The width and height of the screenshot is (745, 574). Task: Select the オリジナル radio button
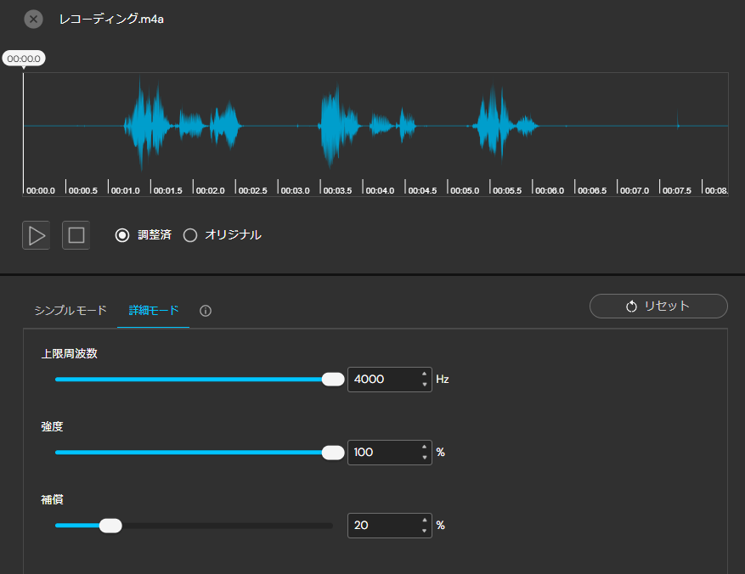tap(190, 235)
